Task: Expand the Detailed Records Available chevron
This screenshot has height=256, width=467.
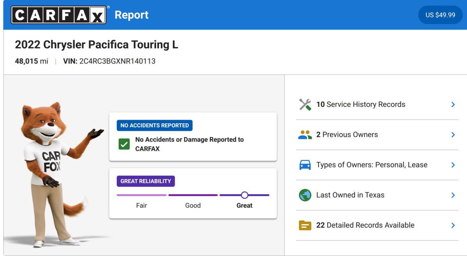Action: (x=453, y=225)
